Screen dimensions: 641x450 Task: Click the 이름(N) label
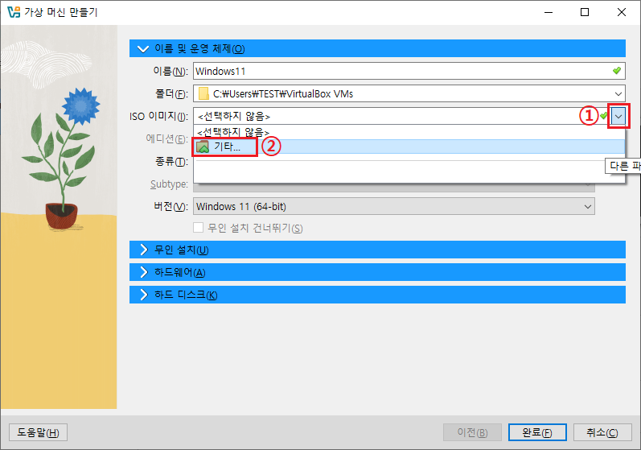171,71
